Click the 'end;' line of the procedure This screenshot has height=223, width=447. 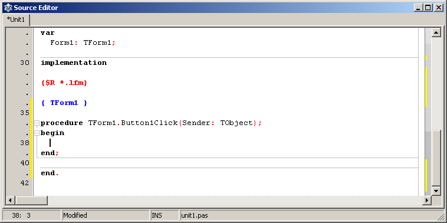(x=50, y=153)
